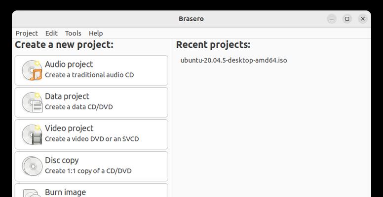The width and height of the screenshot is (383, 197).
Task: Start a new Audio project
Action: tap(91, 70)
